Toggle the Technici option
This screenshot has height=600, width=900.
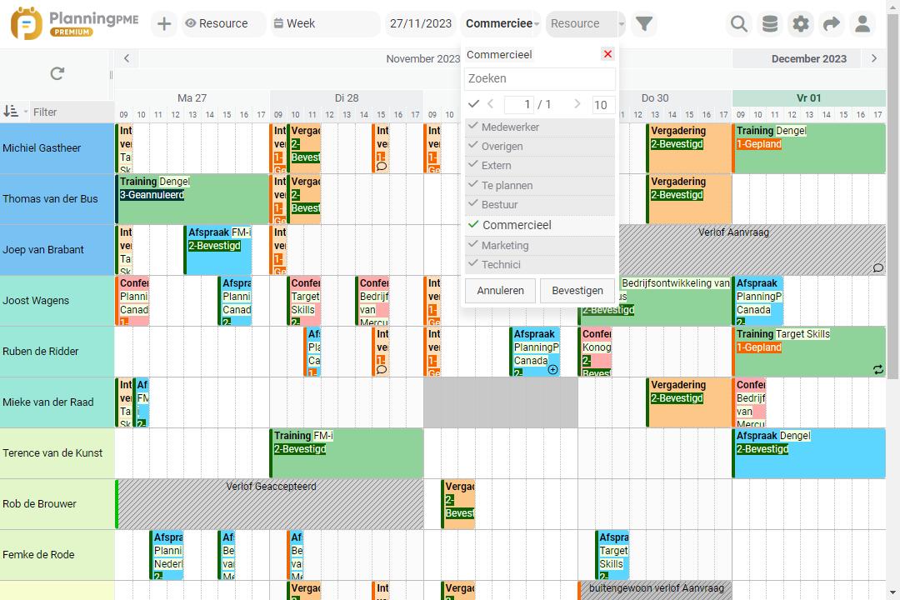(x=539, y=264)
